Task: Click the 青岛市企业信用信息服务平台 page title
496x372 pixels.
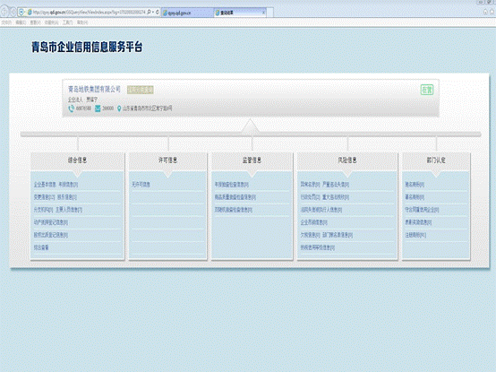Action: pyautogui.click(x=87, y=48)
